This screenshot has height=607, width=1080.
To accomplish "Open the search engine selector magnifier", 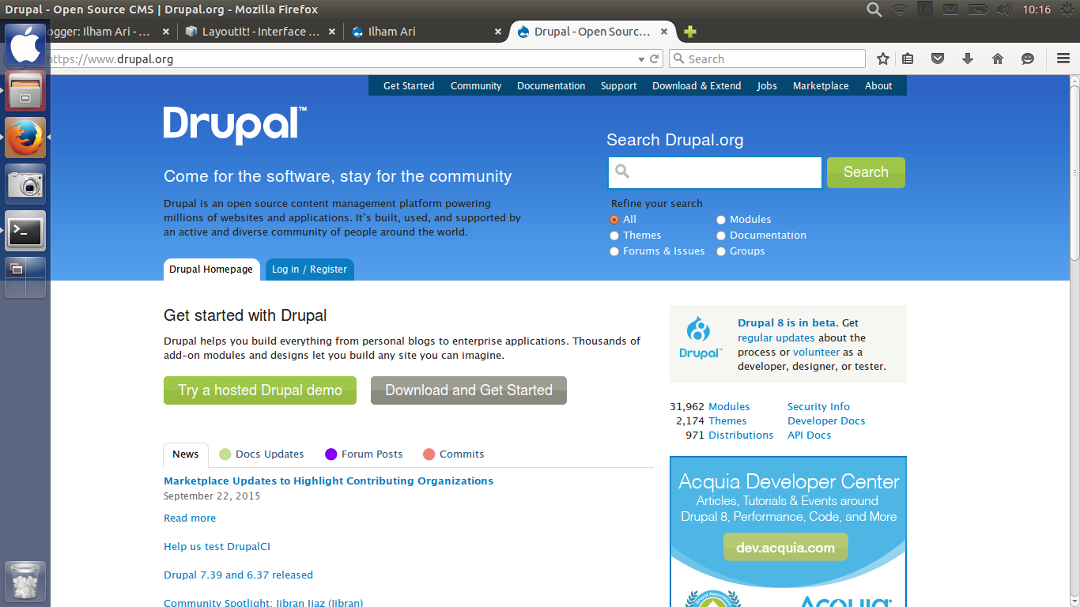I will (x=678, y=58).
